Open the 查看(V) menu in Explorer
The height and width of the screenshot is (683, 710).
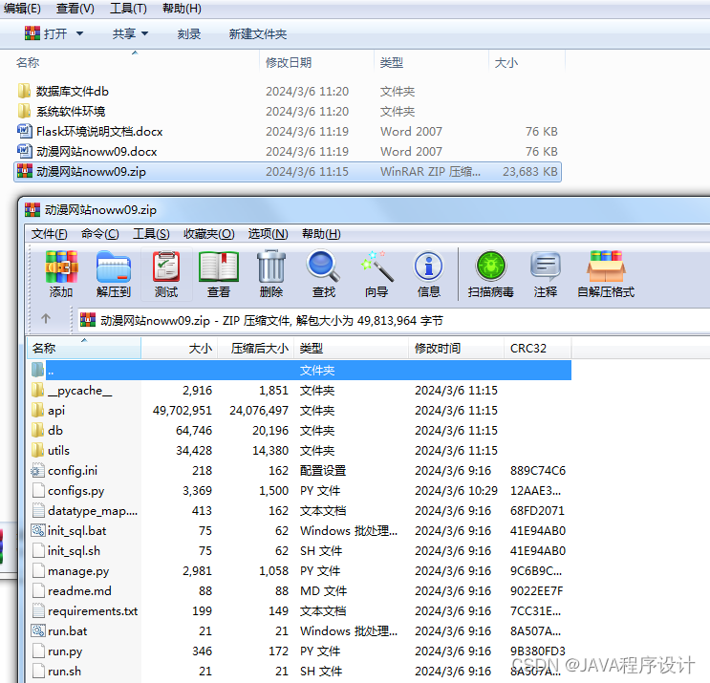tap(75, 9)
